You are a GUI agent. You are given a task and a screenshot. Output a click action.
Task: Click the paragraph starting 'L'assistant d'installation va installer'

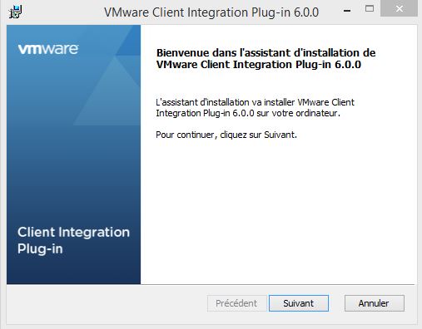(x=255, y=108)
